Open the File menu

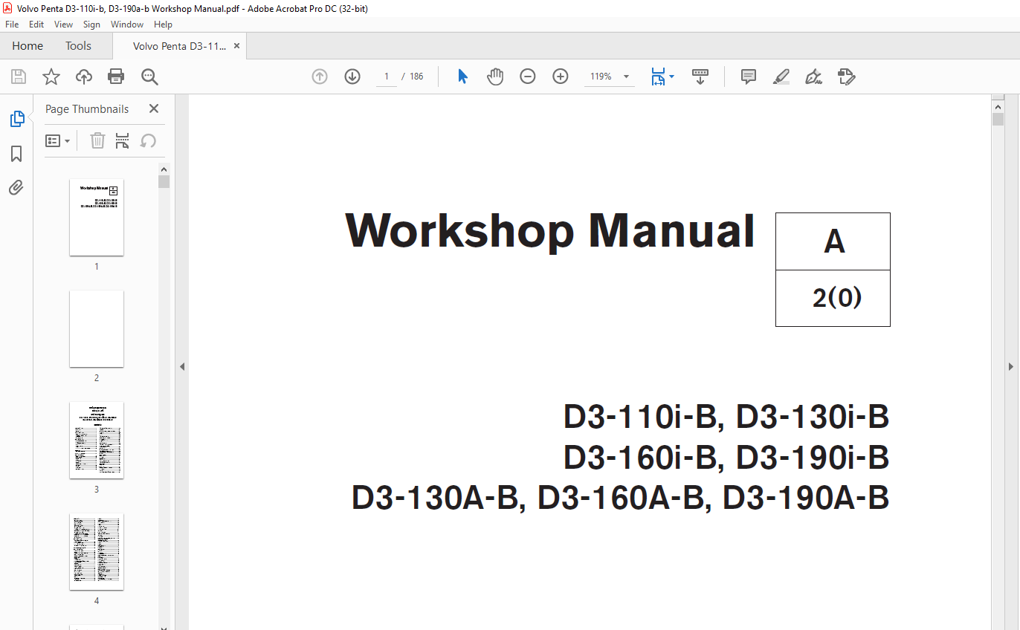click(x=12, y=25)
